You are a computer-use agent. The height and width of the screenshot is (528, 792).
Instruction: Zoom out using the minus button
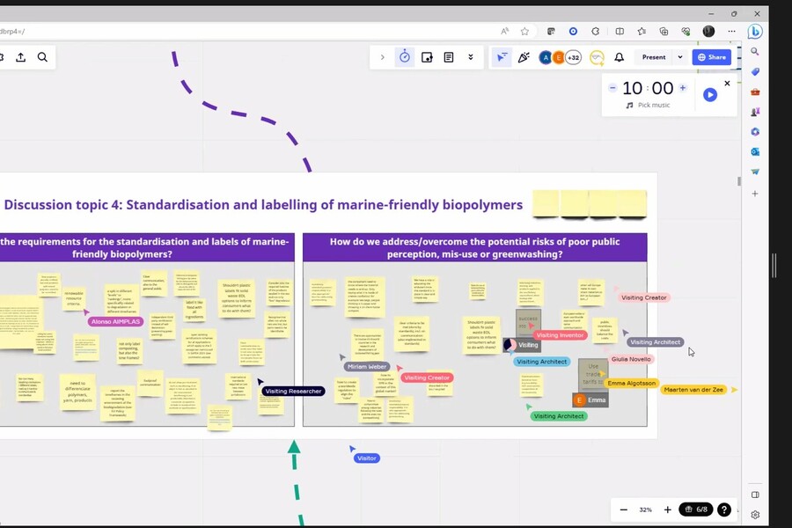coord(624,510)
